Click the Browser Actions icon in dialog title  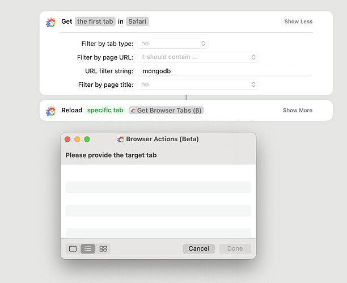click(120, 139)
